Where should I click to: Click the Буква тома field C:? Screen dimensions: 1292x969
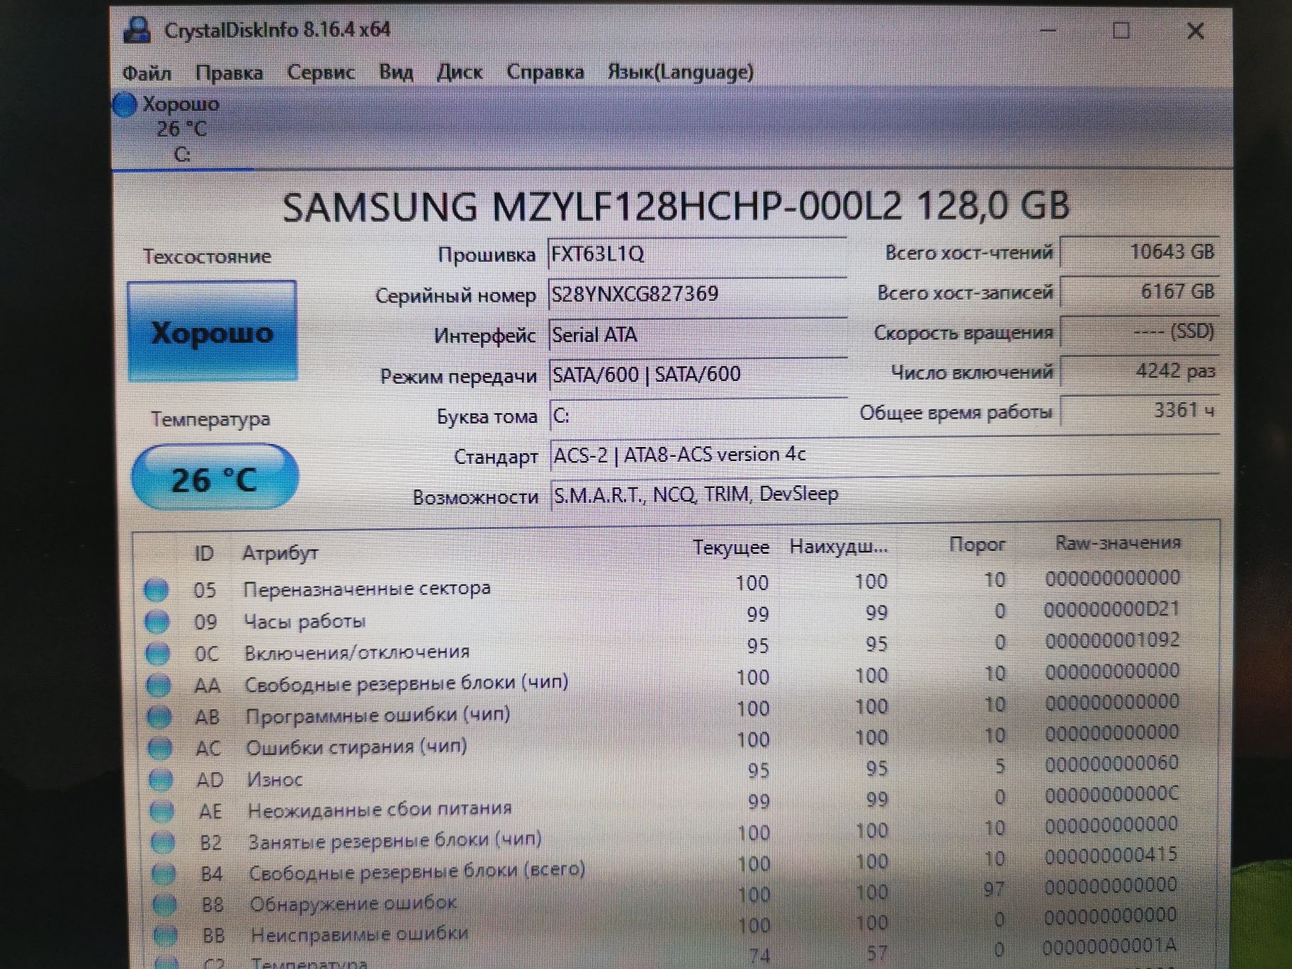pos(698,415)
